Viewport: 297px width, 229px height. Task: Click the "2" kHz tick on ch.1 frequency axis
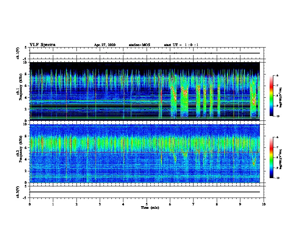tap(26, 109)
